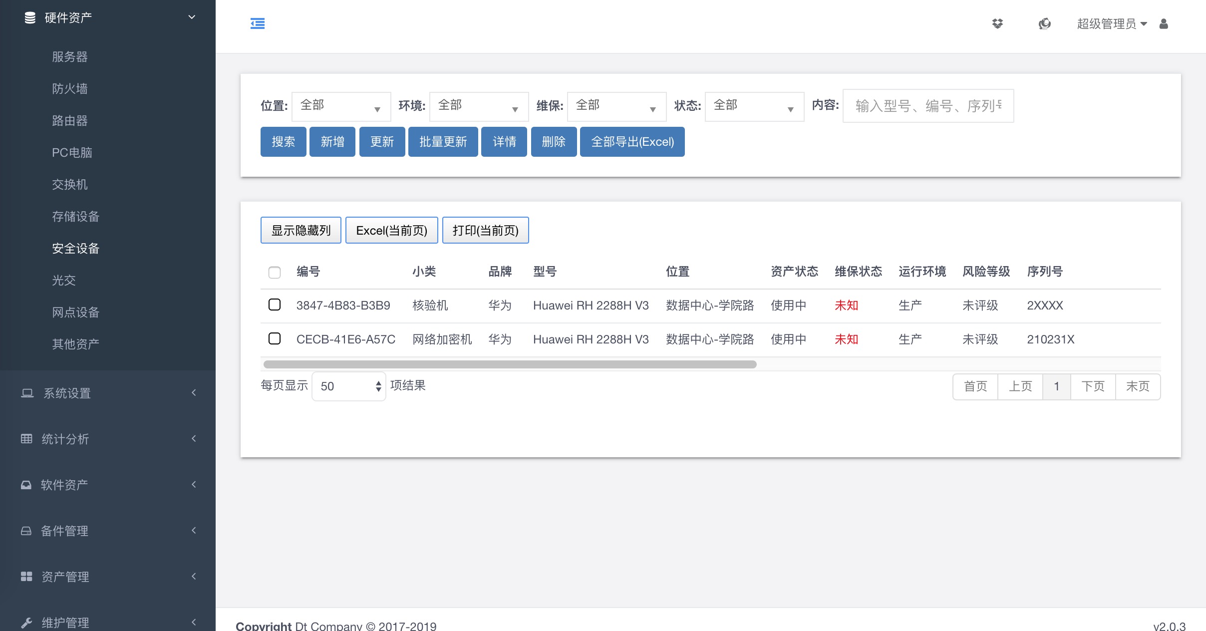Click the 全部导出(Excel) button
This screenshot has width=1206, height=631.
coord(631,142)
